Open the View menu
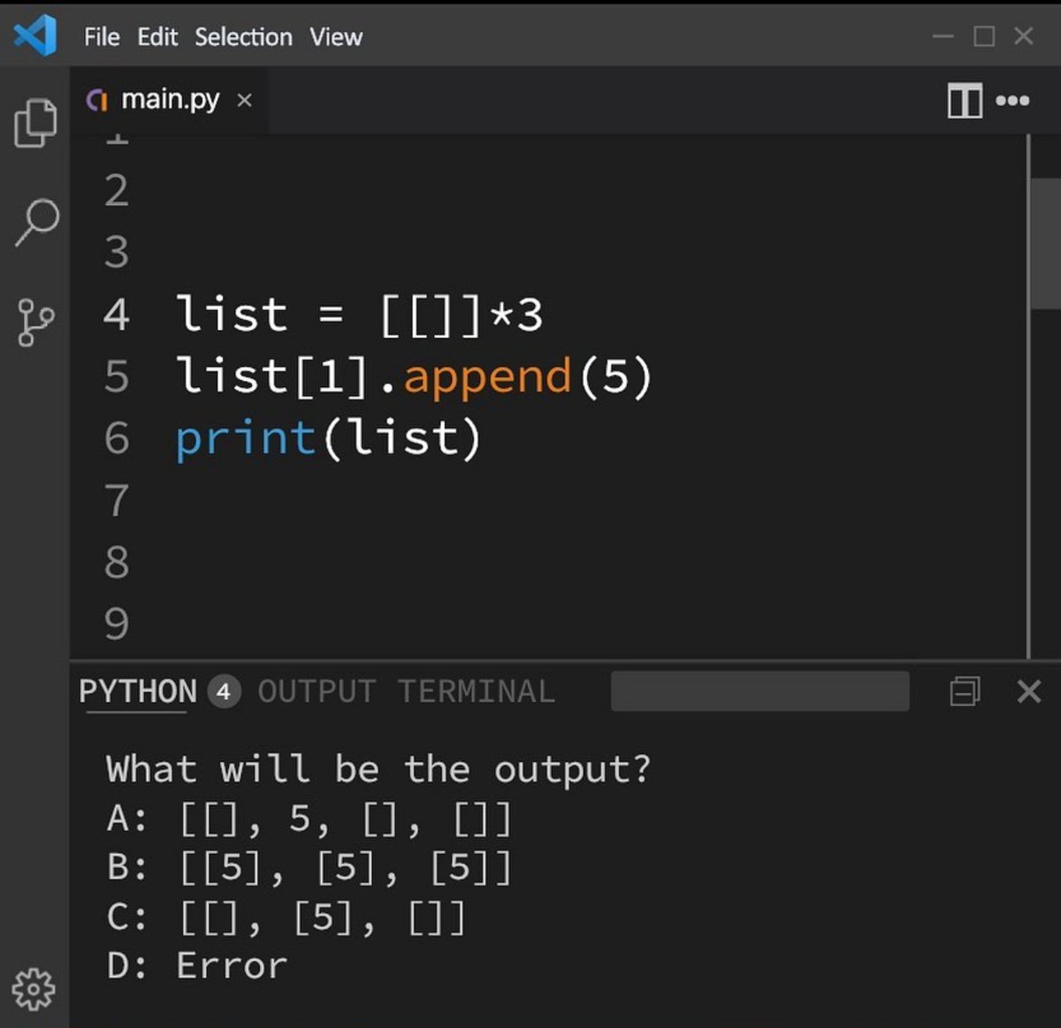 336,37
